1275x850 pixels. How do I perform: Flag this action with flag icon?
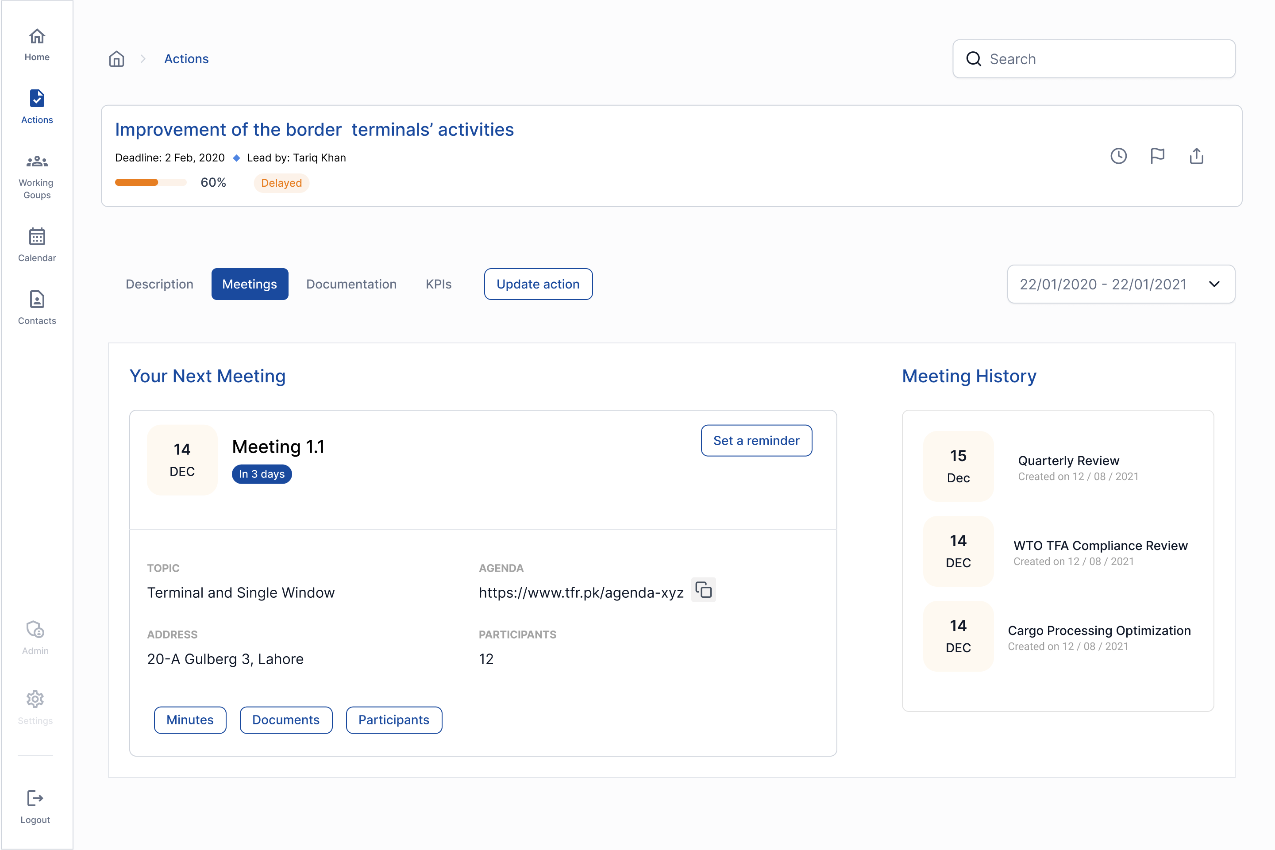tap(1157, 156)
